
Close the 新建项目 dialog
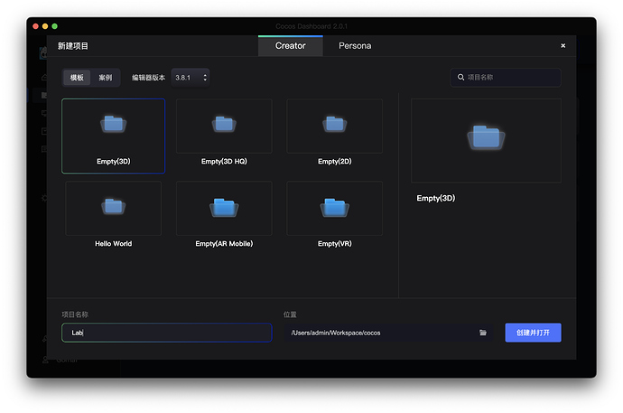point(563,46)
